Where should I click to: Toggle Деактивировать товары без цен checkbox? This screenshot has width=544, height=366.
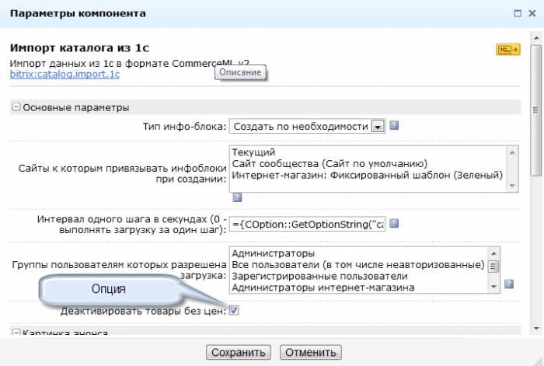(234, 311)
